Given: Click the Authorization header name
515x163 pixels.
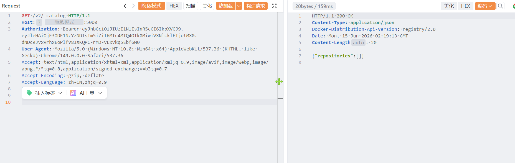Looking at the screenshot, I should [x=39, y=29].
